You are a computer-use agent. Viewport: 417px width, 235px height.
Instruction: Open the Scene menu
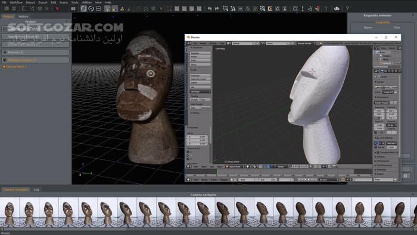[x=64, y=2]
